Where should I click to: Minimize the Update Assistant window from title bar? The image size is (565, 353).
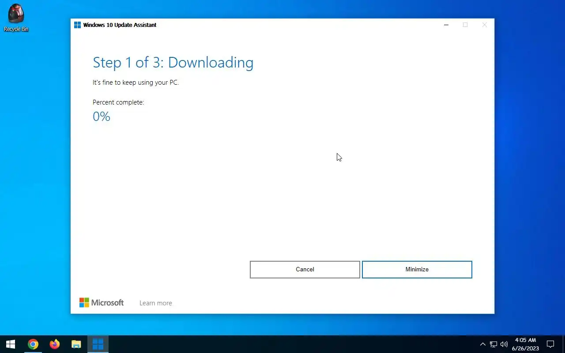coord(446,25)
